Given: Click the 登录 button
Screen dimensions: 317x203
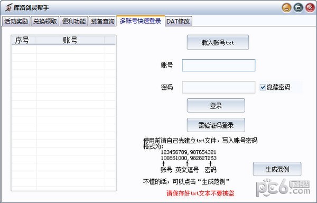Looking at the screenshot, I should [216, 105].
